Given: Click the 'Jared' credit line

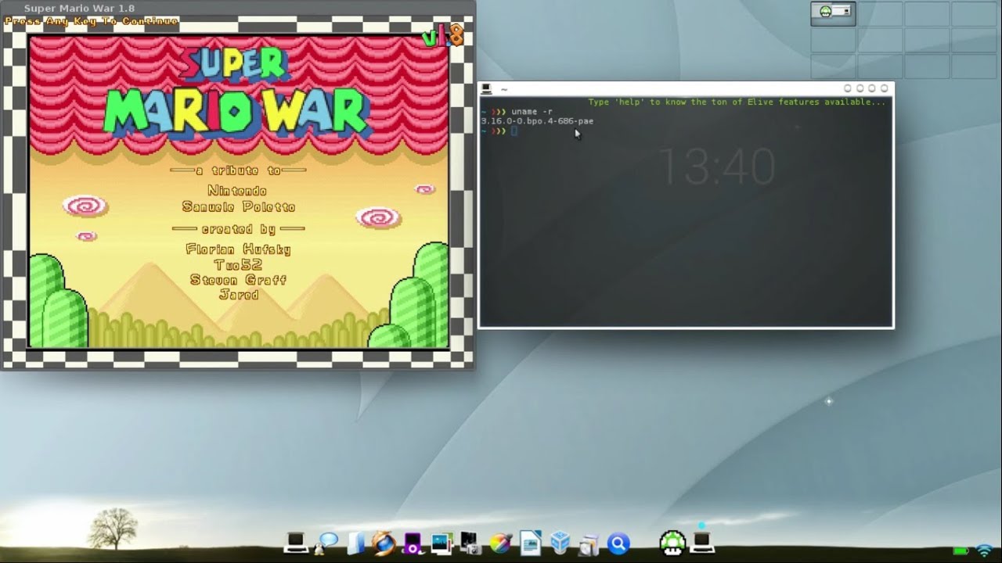Looking at the screenshot, I should (x=239, y=295).
